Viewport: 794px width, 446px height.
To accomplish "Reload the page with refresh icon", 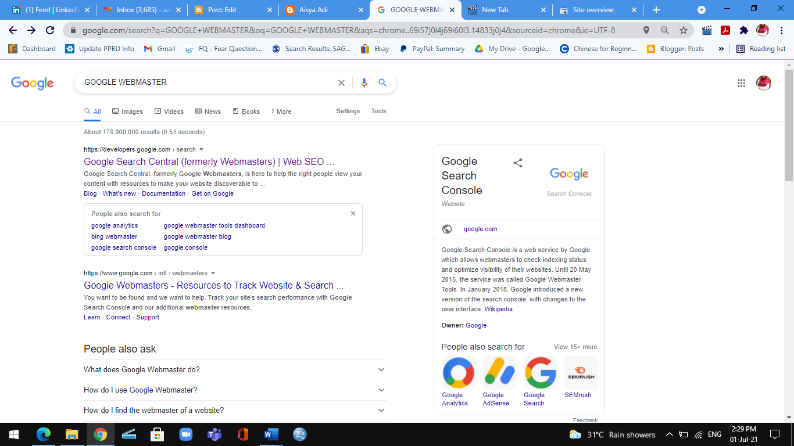I will [x=50, y=30].
